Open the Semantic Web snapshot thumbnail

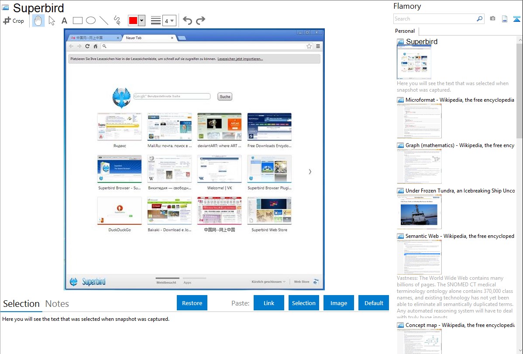[419, 257]
